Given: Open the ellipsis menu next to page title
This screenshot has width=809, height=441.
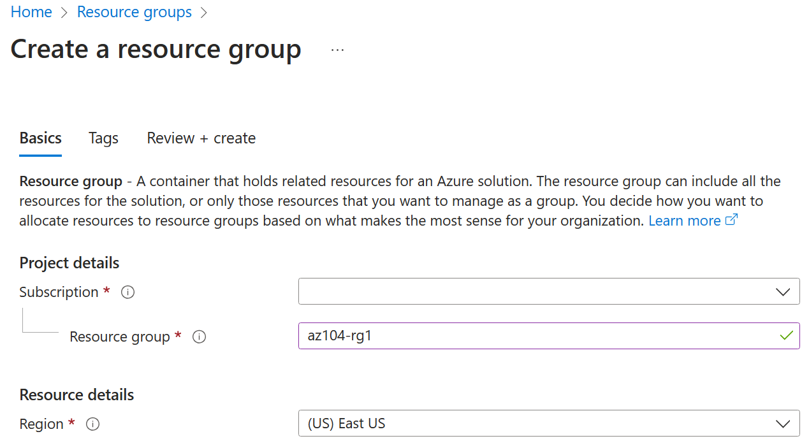Looking at the screenshot, I should 337,50.
